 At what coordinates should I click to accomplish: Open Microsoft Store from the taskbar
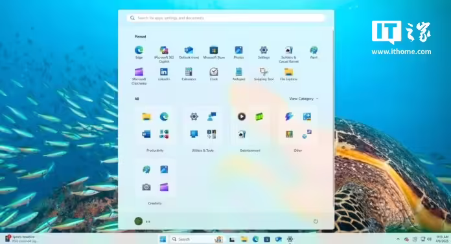267,239
